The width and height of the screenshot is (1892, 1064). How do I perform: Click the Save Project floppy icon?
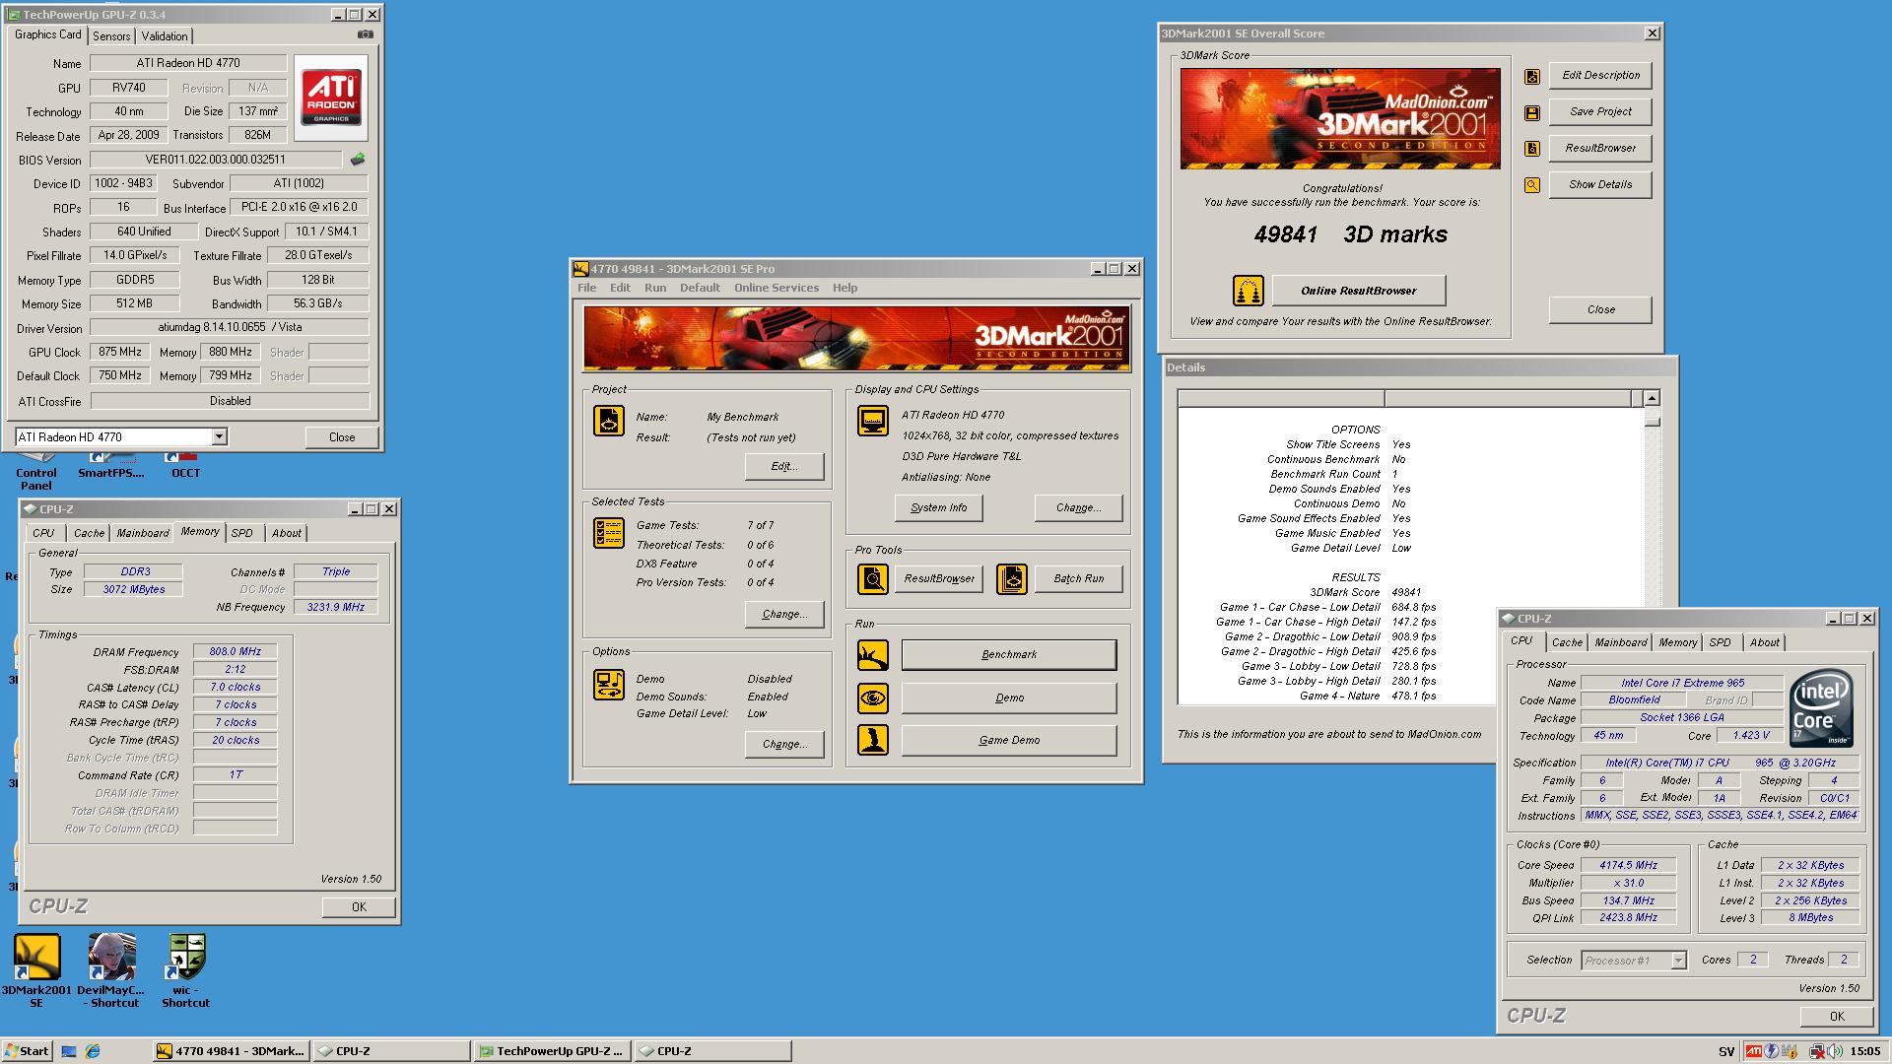(1532, 112)
